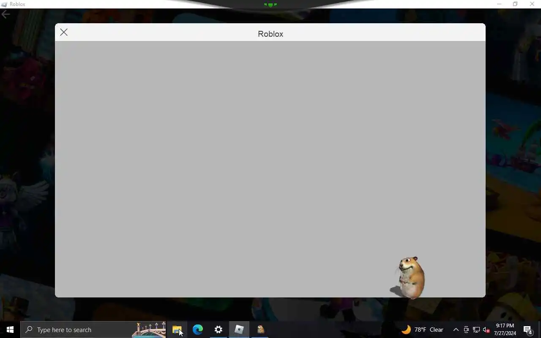The image size is (541, 338).
Task: Open File Explorer from the taskbar
Action: (x=177, y=330)
